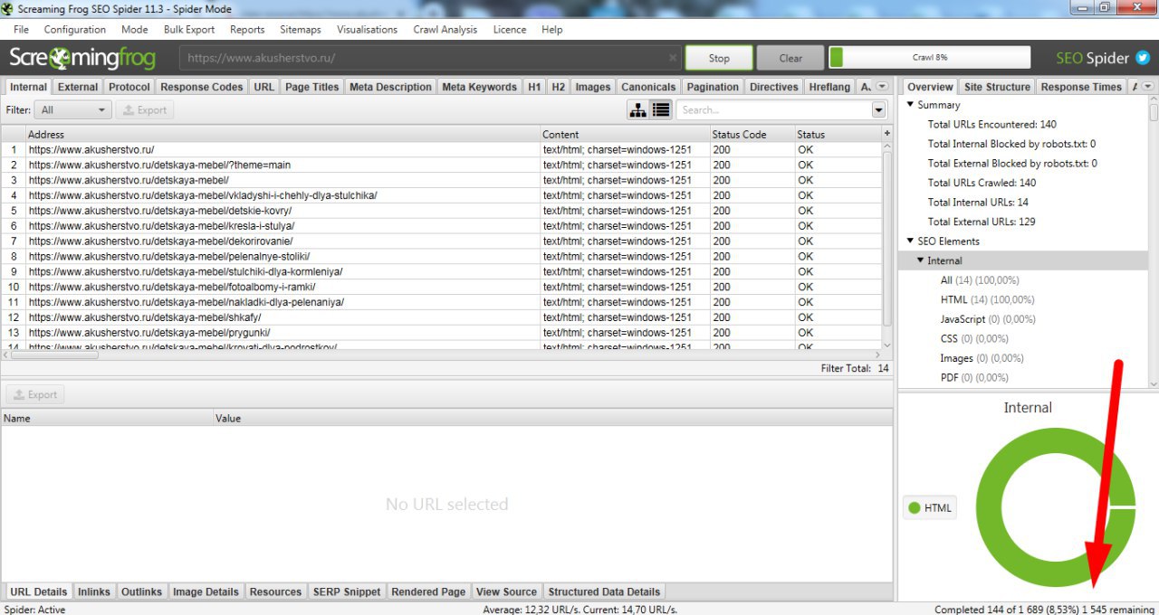Click the plus icon to add table columns
The width and height of the screenshot is (1159, 615).
tap(887, 134)
